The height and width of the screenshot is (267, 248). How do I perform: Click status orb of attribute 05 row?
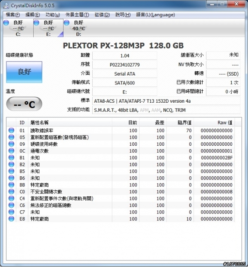pyautogui.click(x=11, y=137)
